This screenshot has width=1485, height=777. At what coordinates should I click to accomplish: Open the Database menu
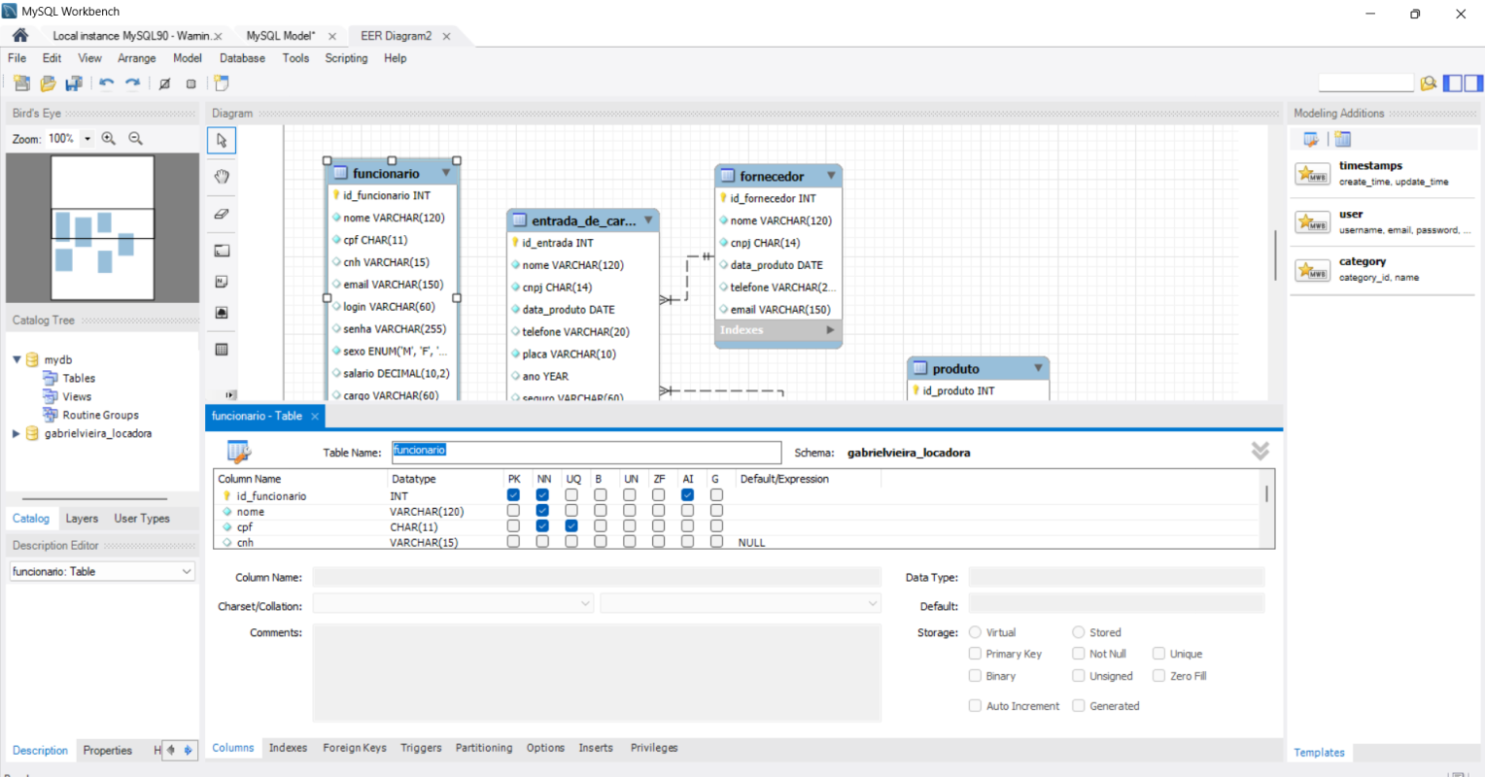click(x=242, y=58)
